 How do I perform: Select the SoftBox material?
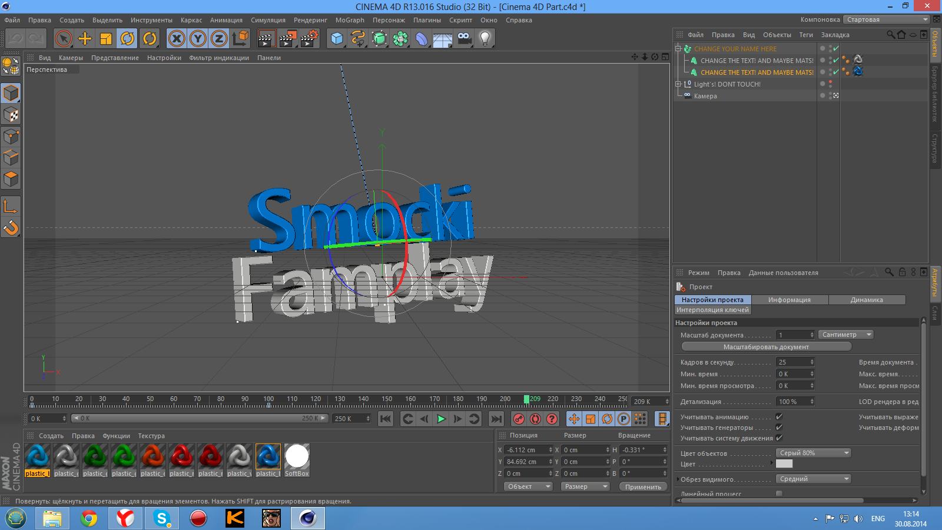click(297, 461)
